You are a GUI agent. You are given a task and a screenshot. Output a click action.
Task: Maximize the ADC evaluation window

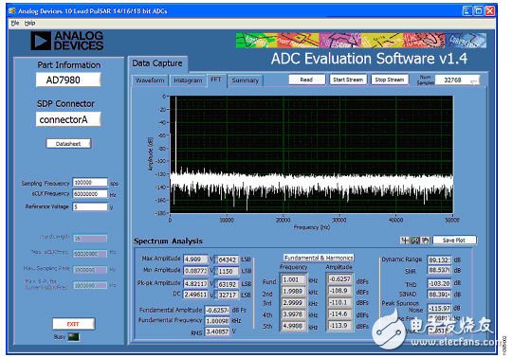(479, 11)
